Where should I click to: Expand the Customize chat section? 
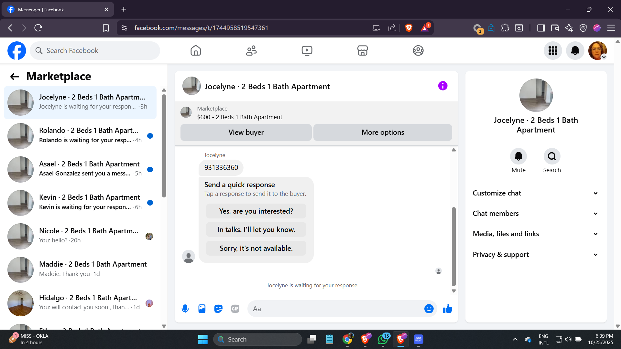point(536,193)
